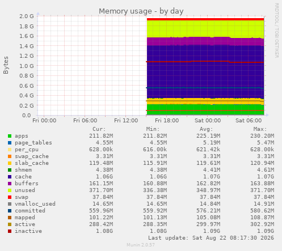Click the 'slab_cache' legend label
The image size is (282, 251).
(32, 163)
